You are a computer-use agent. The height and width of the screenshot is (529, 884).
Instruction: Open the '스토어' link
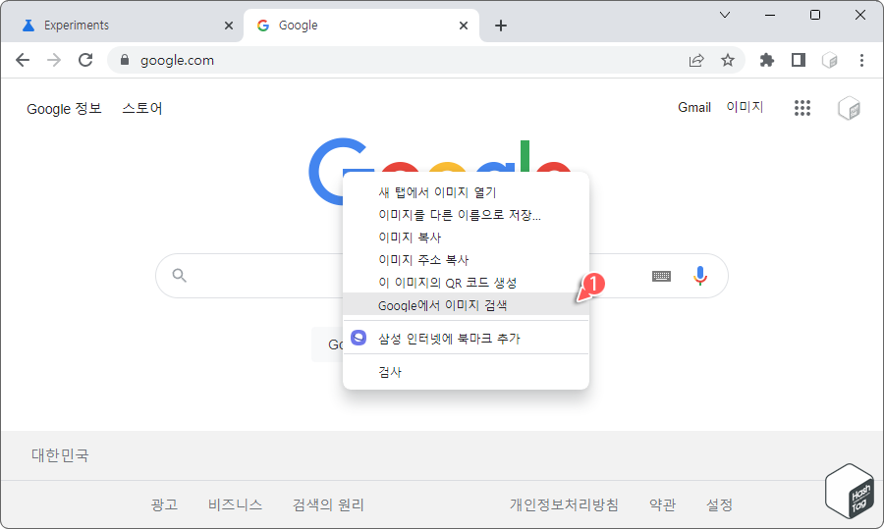pyautogui.click(x=142, y=108)
